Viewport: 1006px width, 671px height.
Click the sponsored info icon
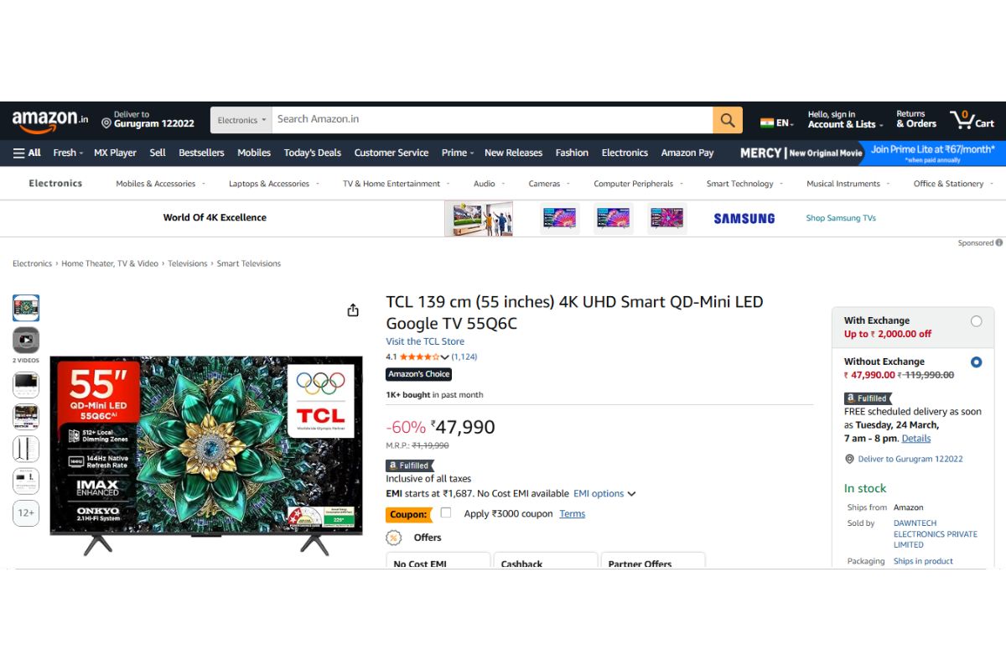(x=999, y=242)
